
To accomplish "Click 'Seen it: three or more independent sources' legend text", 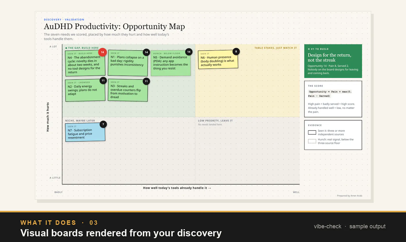I will 331,133.
